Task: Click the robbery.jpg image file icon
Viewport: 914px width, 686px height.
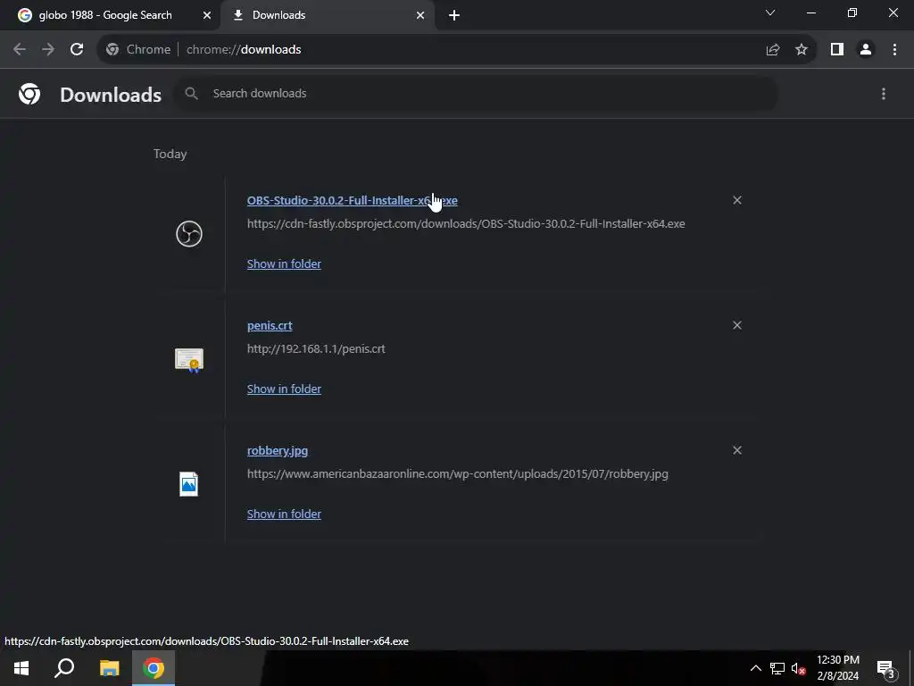Action: click(x=189, y=484)
